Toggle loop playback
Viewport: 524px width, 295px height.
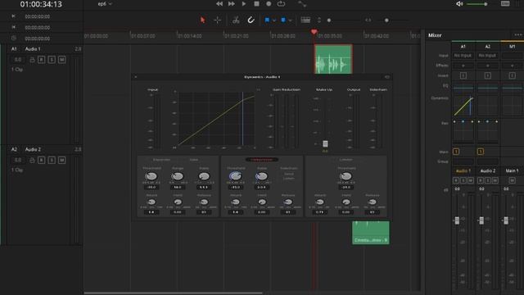coord(281,3)
